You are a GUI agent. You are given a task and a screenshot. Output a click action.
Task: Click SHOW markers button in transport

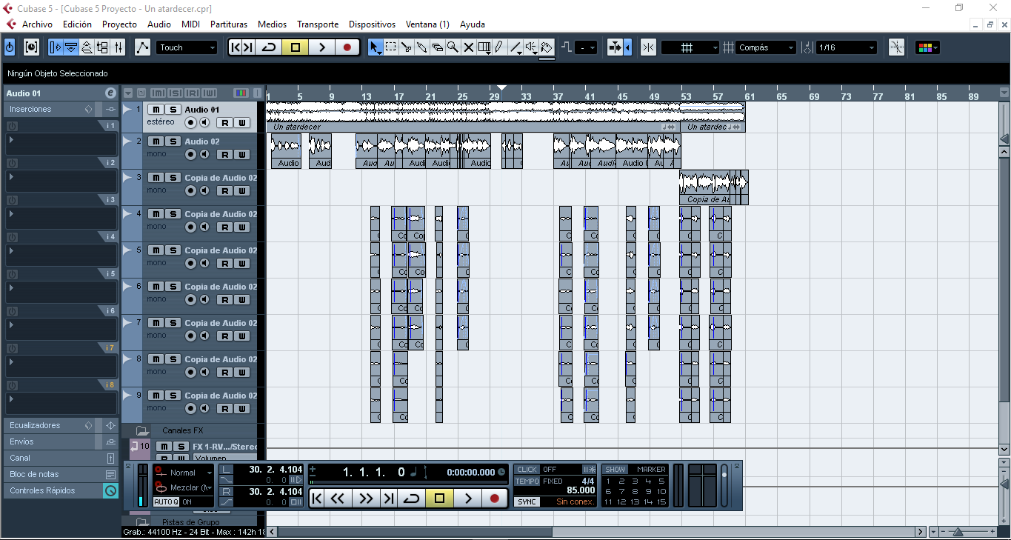tap(615, 470)
